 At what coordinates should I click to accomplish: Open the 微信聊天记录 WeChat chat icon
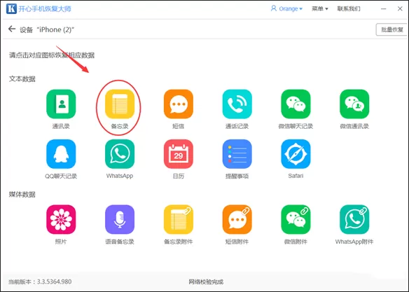[x=296, y=104]
